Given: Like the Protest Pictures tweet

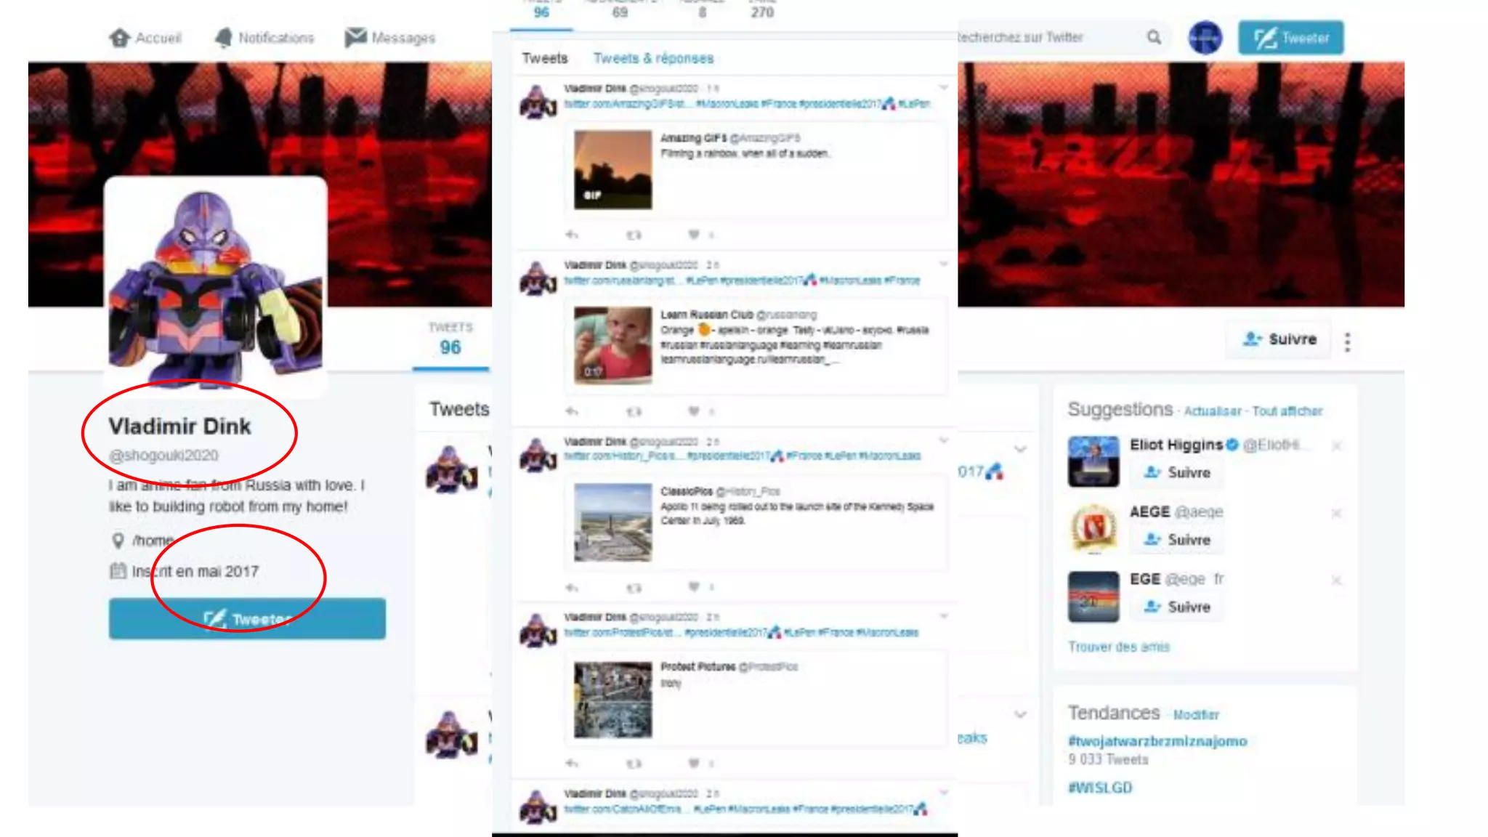Looking at the screenshot, I should pos(694,763).
